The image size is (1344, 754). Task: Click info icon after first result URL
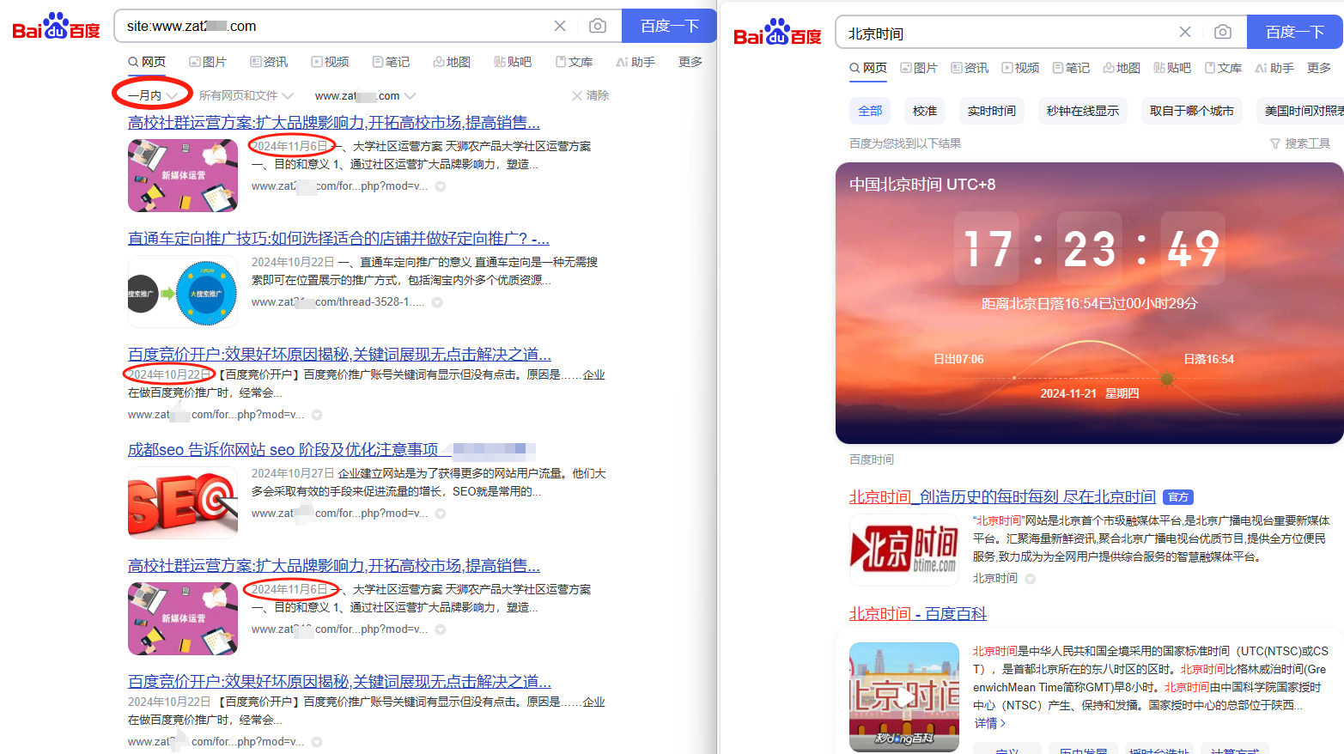[x=441, y=186]
